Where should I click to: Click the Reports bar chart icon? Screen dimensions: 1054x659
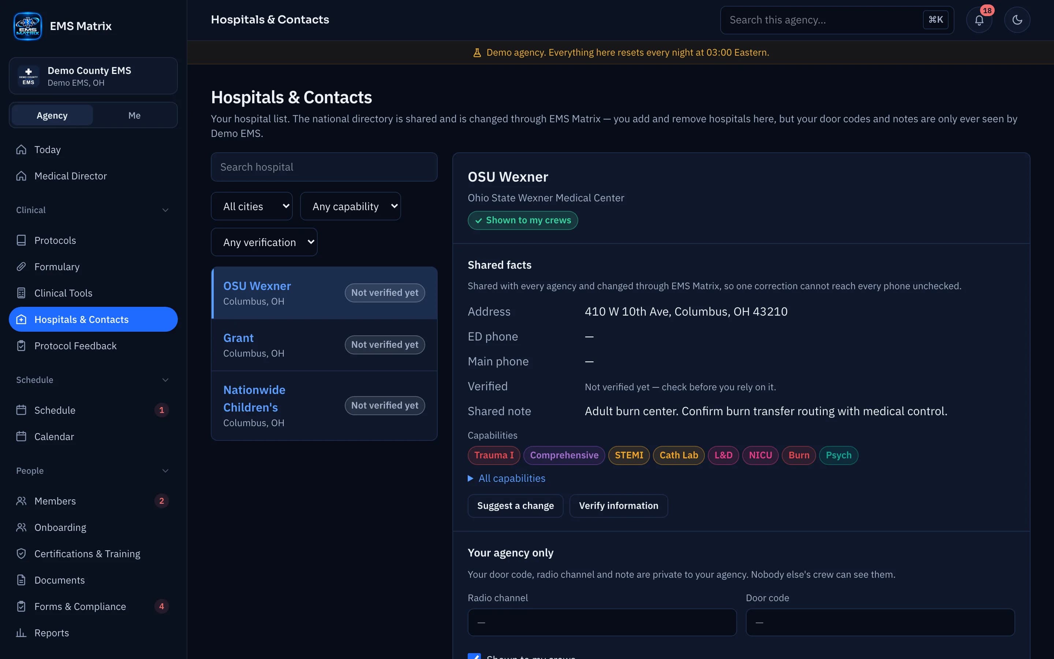[21, 633]
